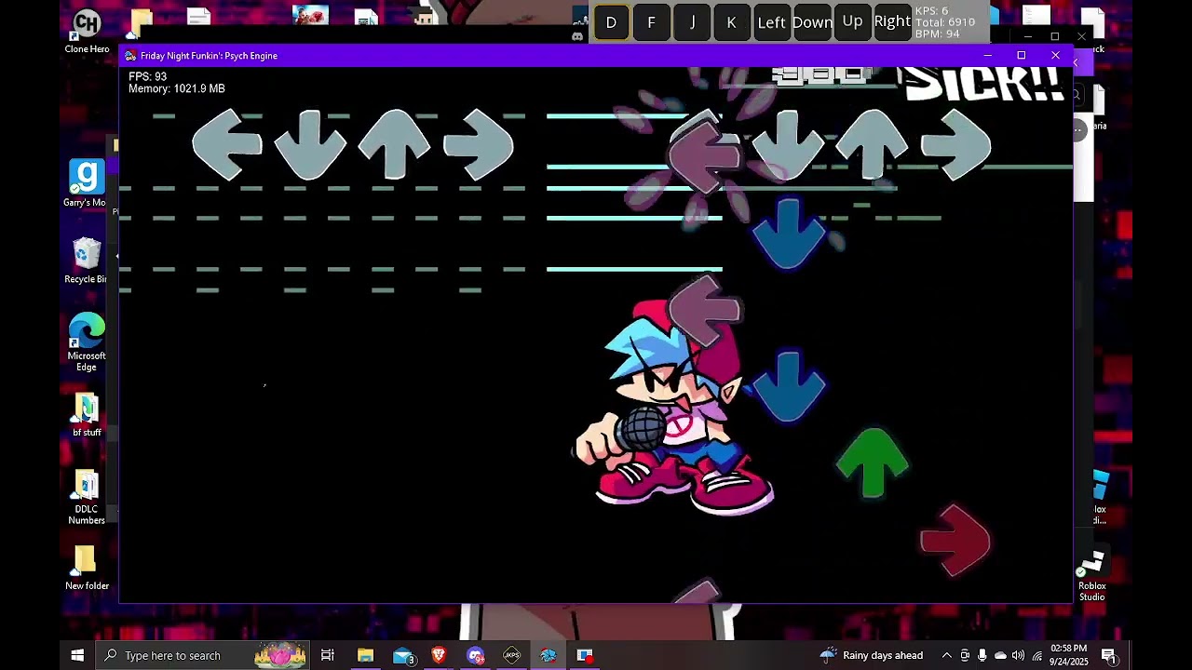This screenshot has height=670, width=1192.
Task: Open the volume control tray icon
Action: [1018, 655]
